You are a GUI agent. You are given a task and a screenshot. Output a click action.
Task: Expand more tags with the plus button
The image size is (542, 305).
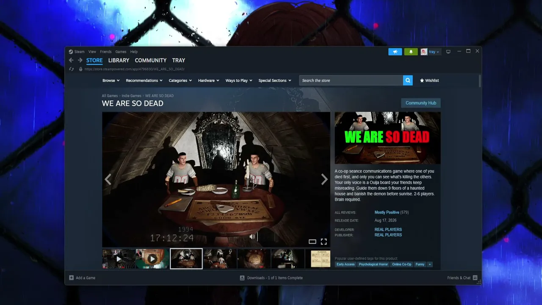point(430,264)
